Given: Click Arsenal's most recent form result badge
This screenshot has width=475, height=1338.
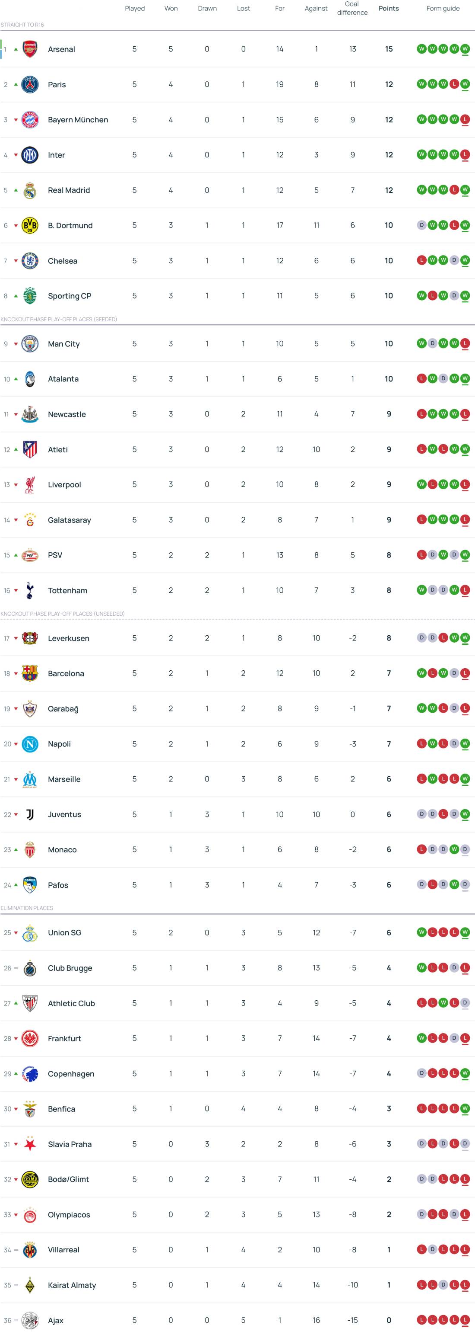Looking at the screenshot, I should pos(465,49).
